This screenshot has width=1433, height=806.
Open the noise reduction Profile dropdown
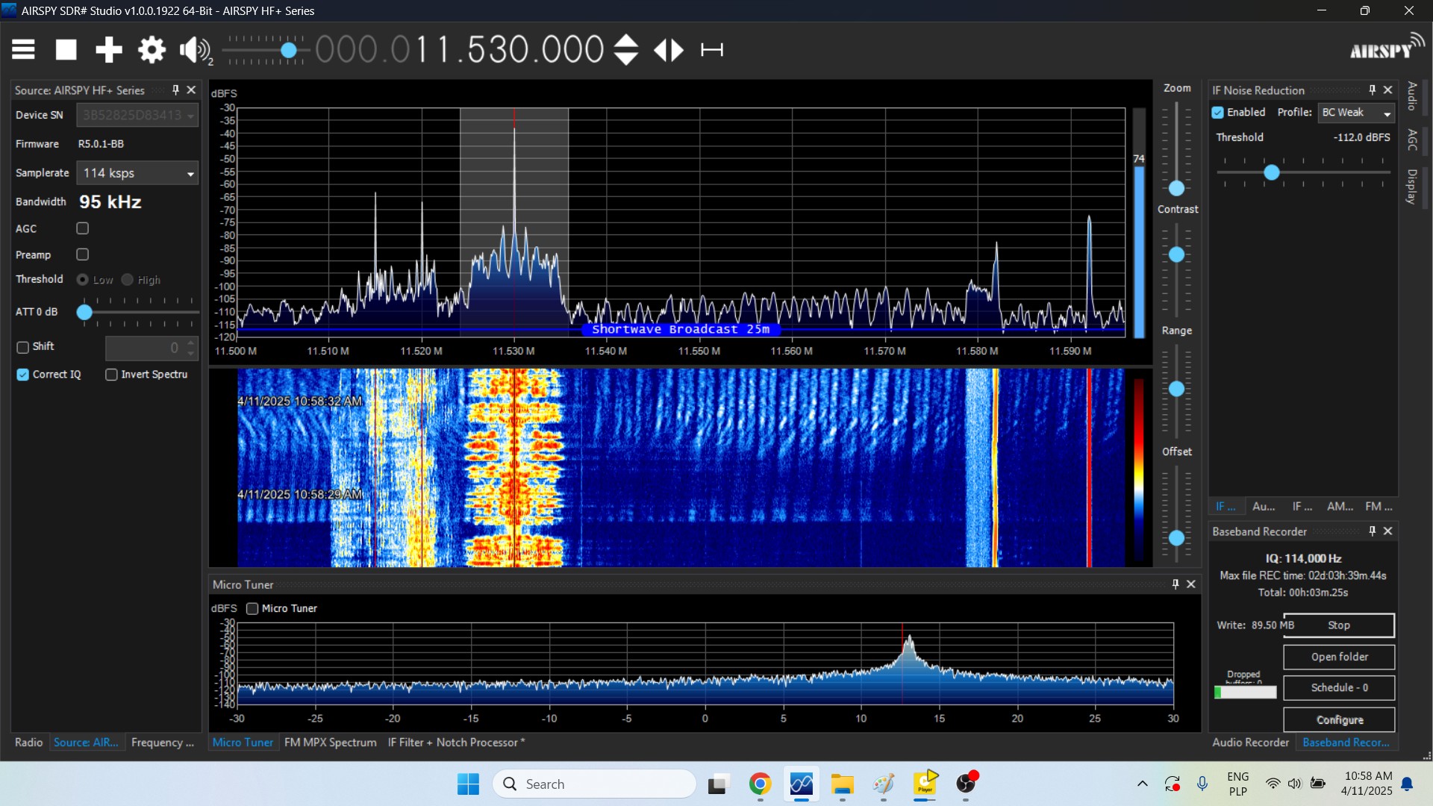(x=1356, y=113)
